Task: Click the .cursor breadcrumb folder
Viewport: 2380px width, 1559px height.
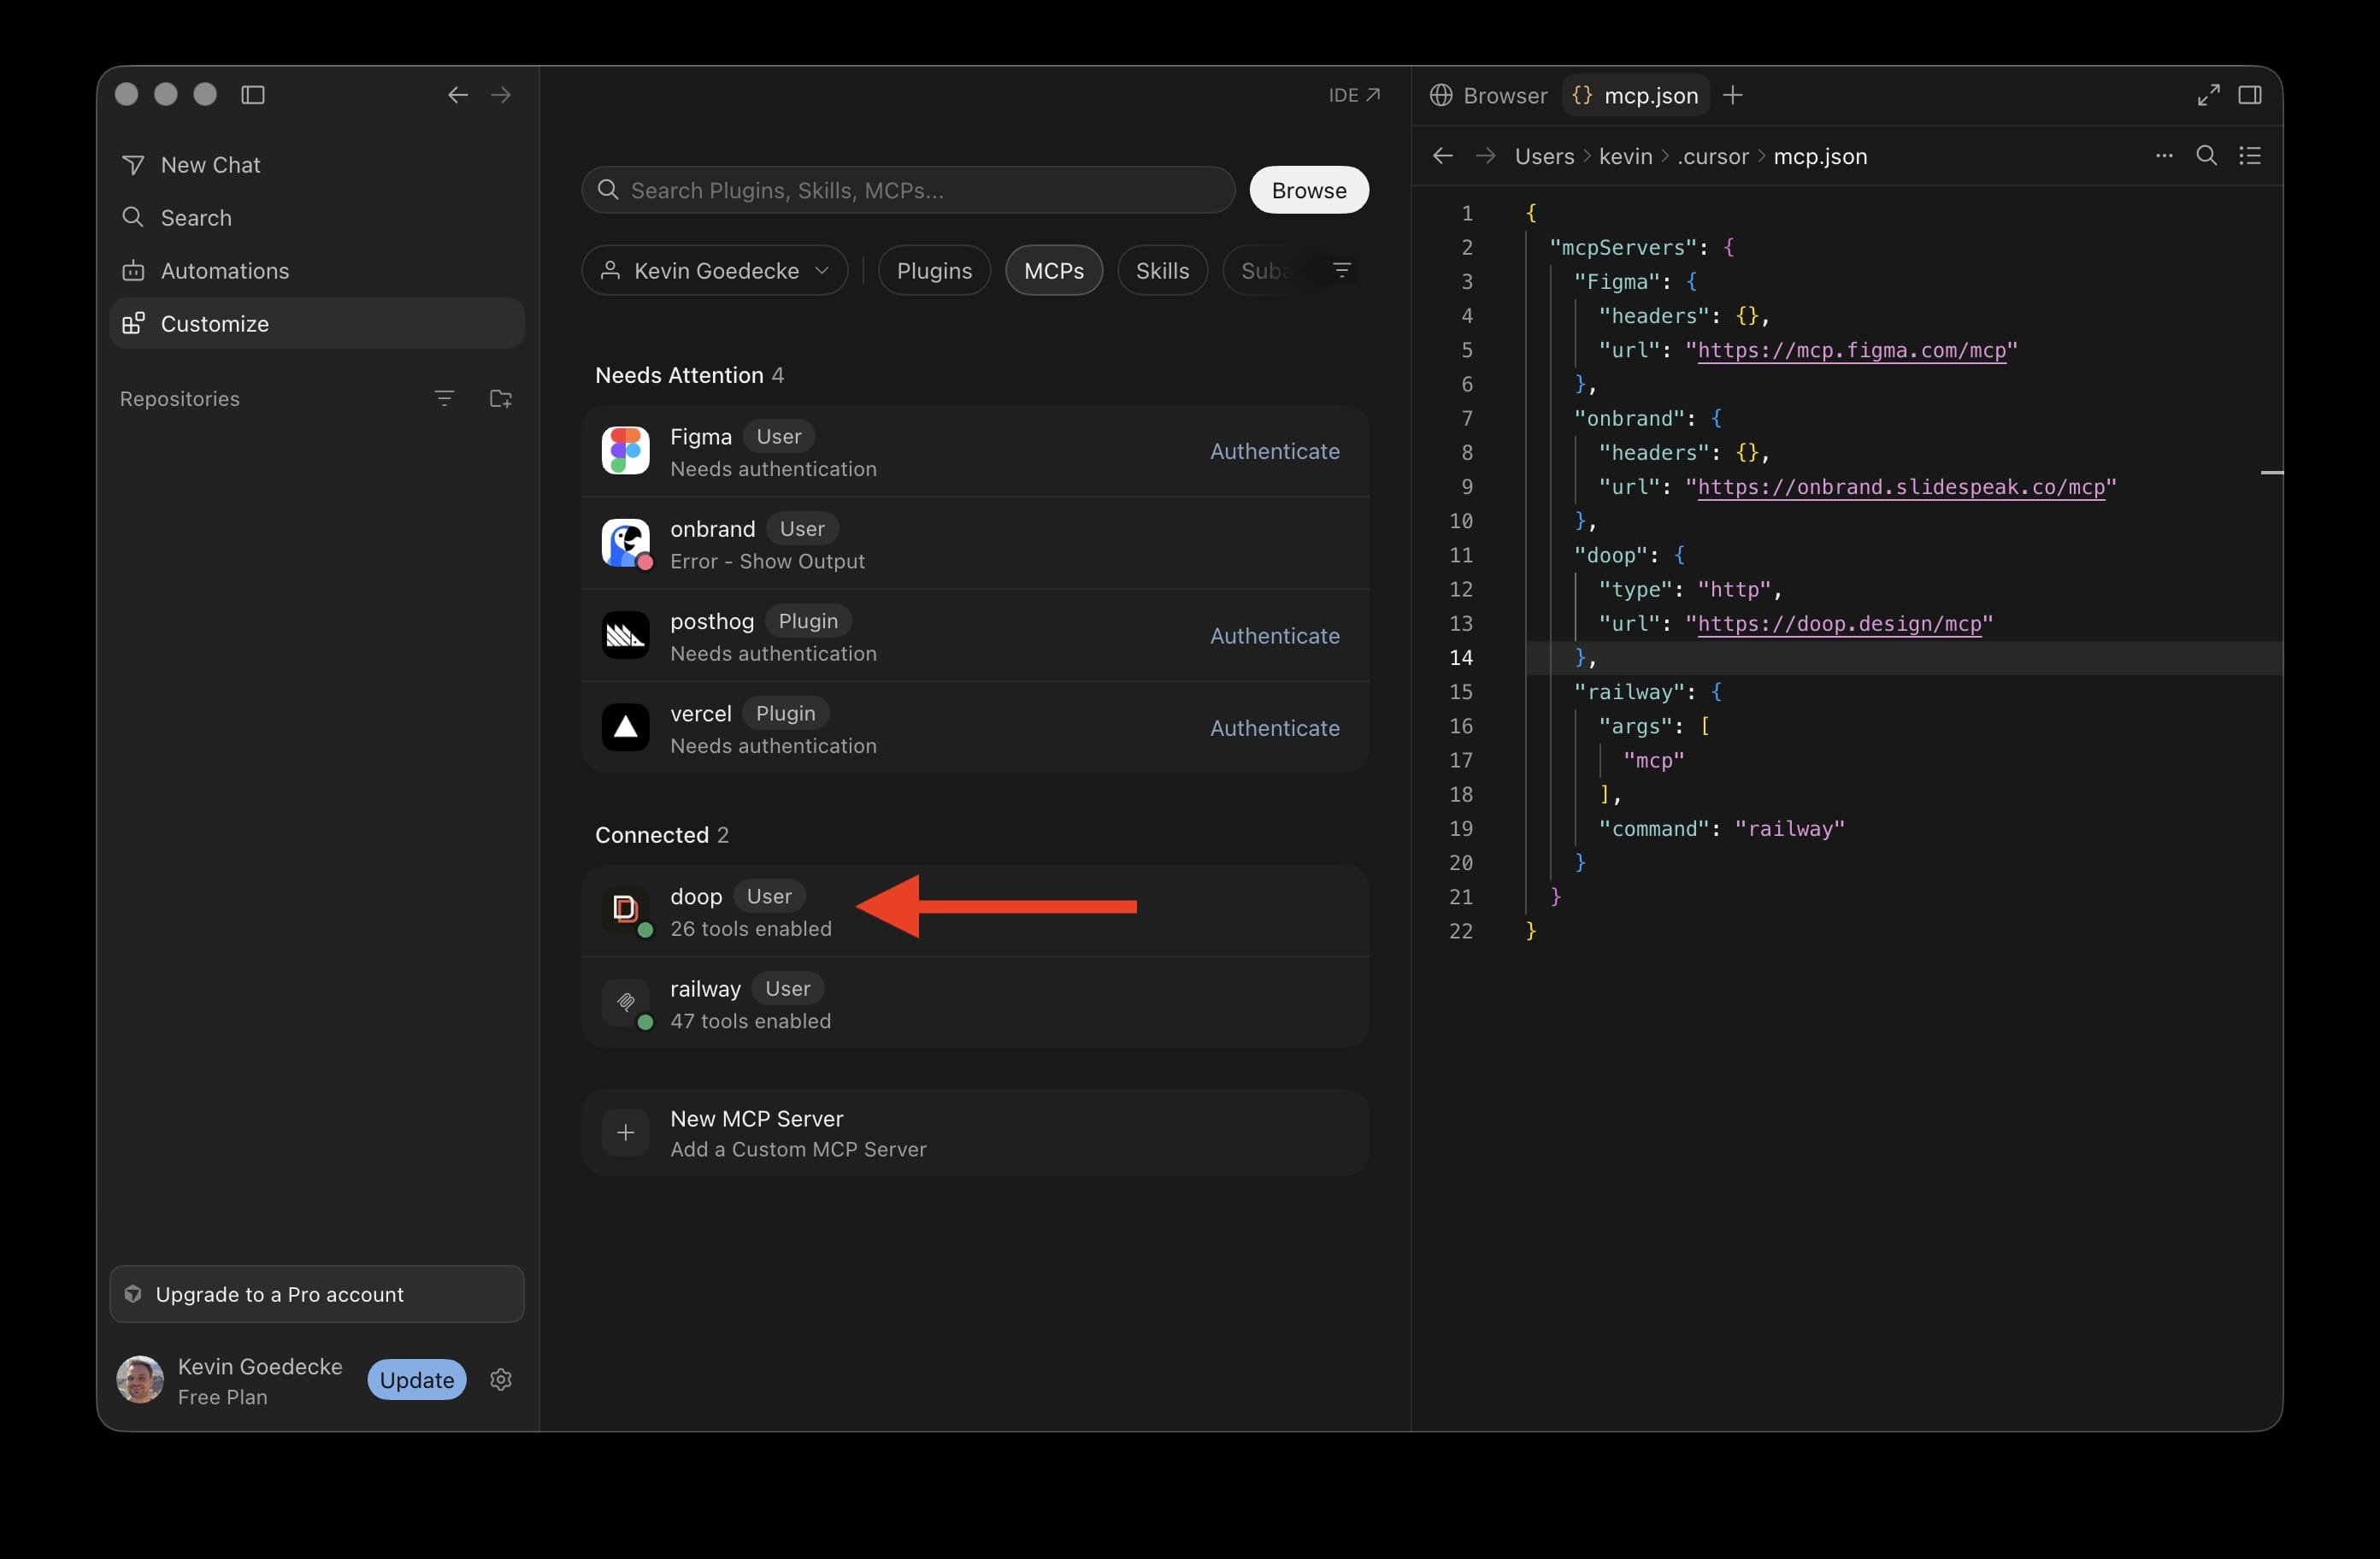Action: click(1713, 157)
